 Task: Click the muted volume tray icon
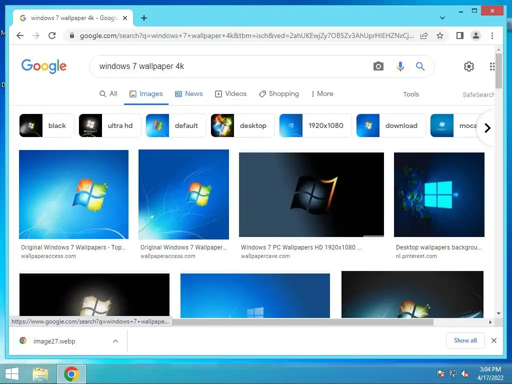(x=465, y=373)
